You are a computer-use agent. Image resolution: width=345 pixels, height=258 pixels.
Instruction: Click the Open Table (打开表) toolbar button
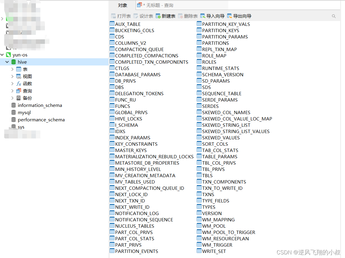pyautogui.click(x=121, y=16)
